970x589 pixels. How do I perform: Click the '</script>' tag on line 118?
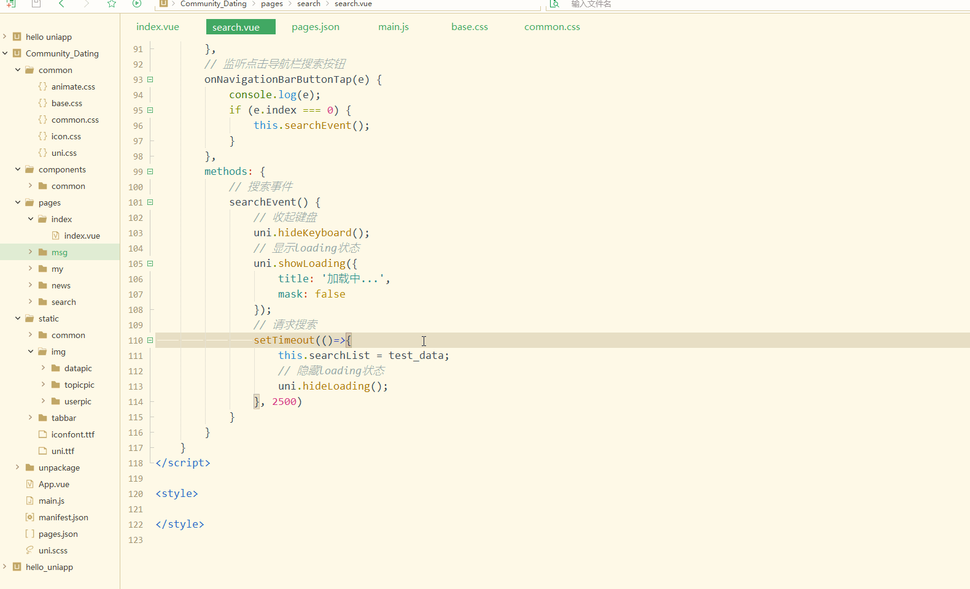[183, 463]
